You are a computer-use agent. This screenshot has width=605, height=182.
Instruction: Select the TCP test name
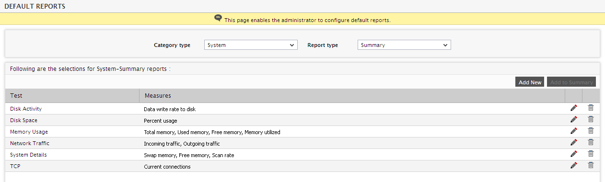pos(15,166)
